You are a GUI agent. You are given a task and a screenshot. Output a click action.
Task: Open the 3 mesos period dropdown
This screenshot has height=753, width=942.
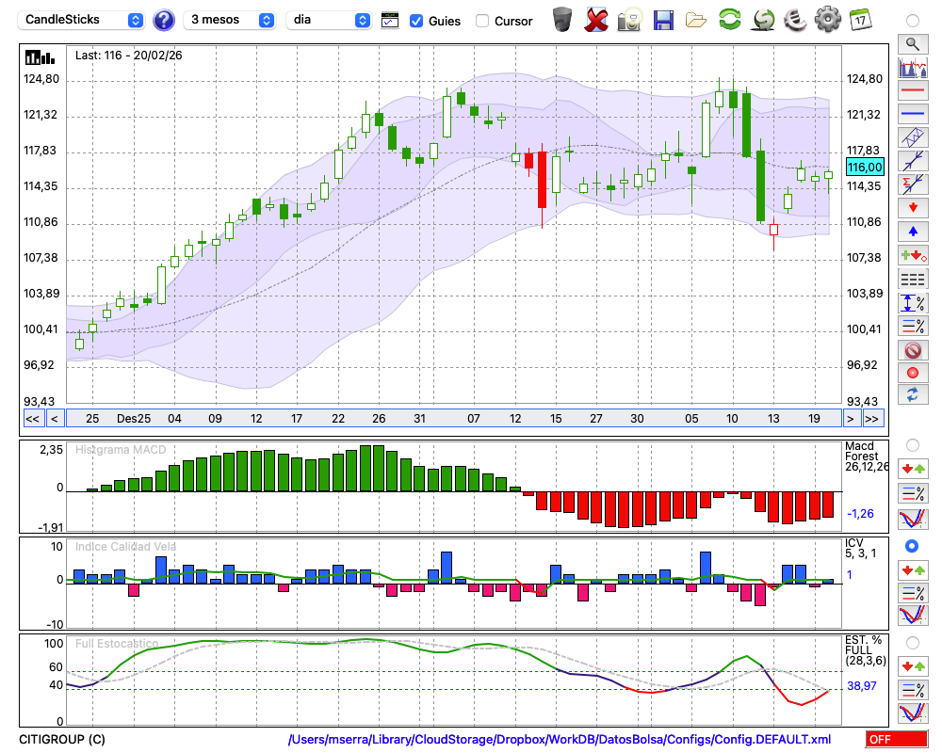[x=229, y=20]
